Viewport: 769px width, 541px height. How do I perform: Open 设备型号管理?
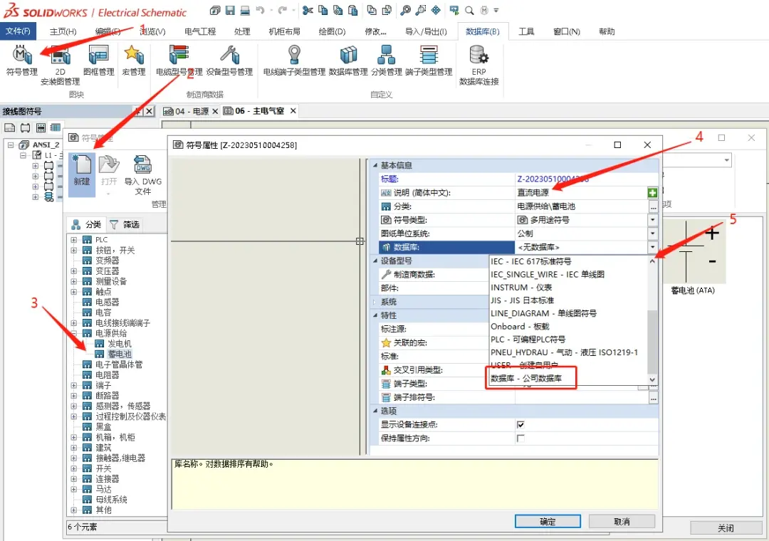coord(229,61)
